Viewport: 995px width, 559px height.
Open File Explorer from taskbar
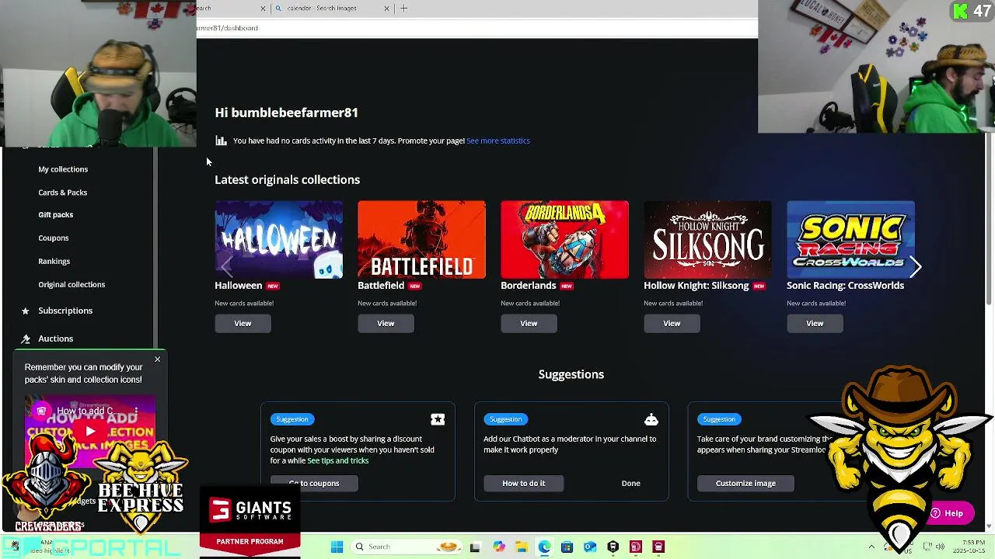click(521, 547)
